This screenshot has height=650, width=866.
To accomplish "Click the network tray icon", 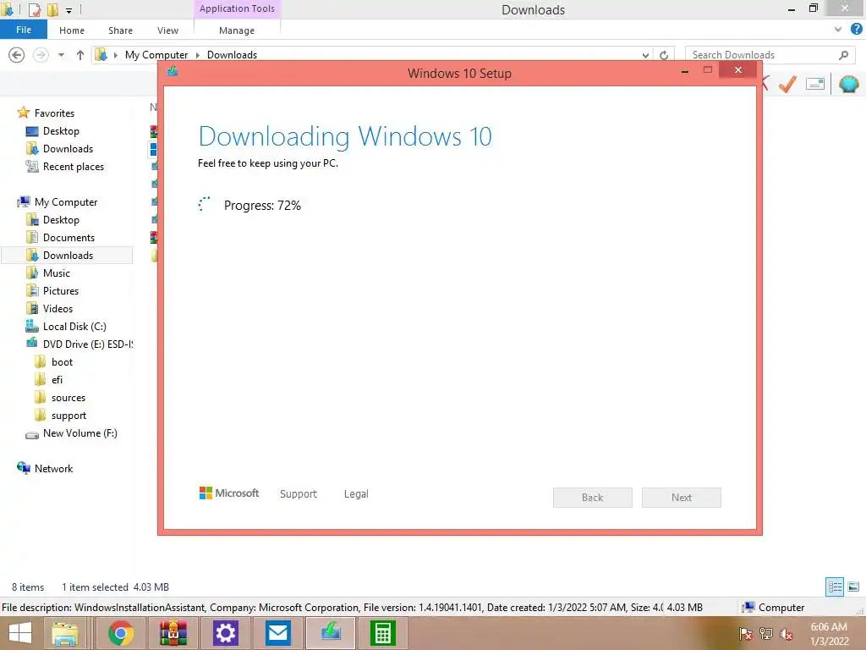I will click(766, 634).
